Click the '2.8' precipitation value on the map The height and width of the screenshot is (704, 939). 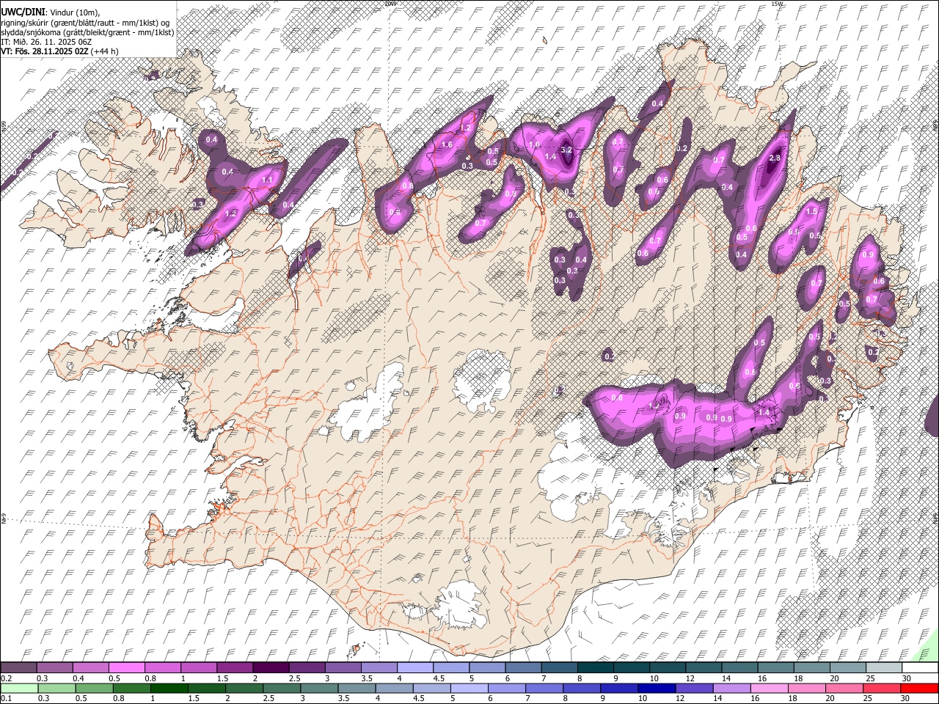(775, 158)
